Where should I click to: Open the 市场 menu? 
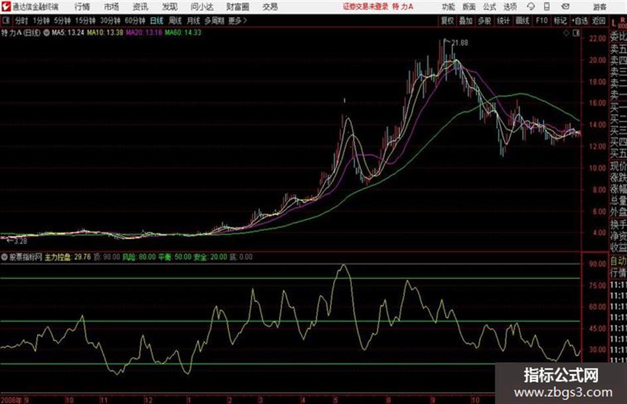pos(111,7)
